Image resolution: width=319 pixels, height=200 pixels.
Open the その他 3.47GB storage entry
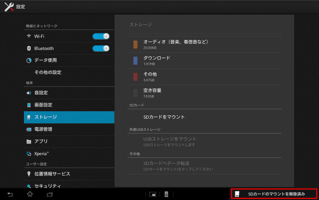click(205, 77)
